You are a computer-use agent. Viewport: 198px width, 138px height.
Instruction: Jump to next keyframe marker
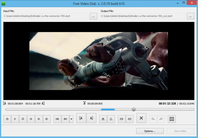(65, 119)
